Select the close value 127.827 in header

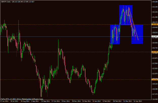32,2
